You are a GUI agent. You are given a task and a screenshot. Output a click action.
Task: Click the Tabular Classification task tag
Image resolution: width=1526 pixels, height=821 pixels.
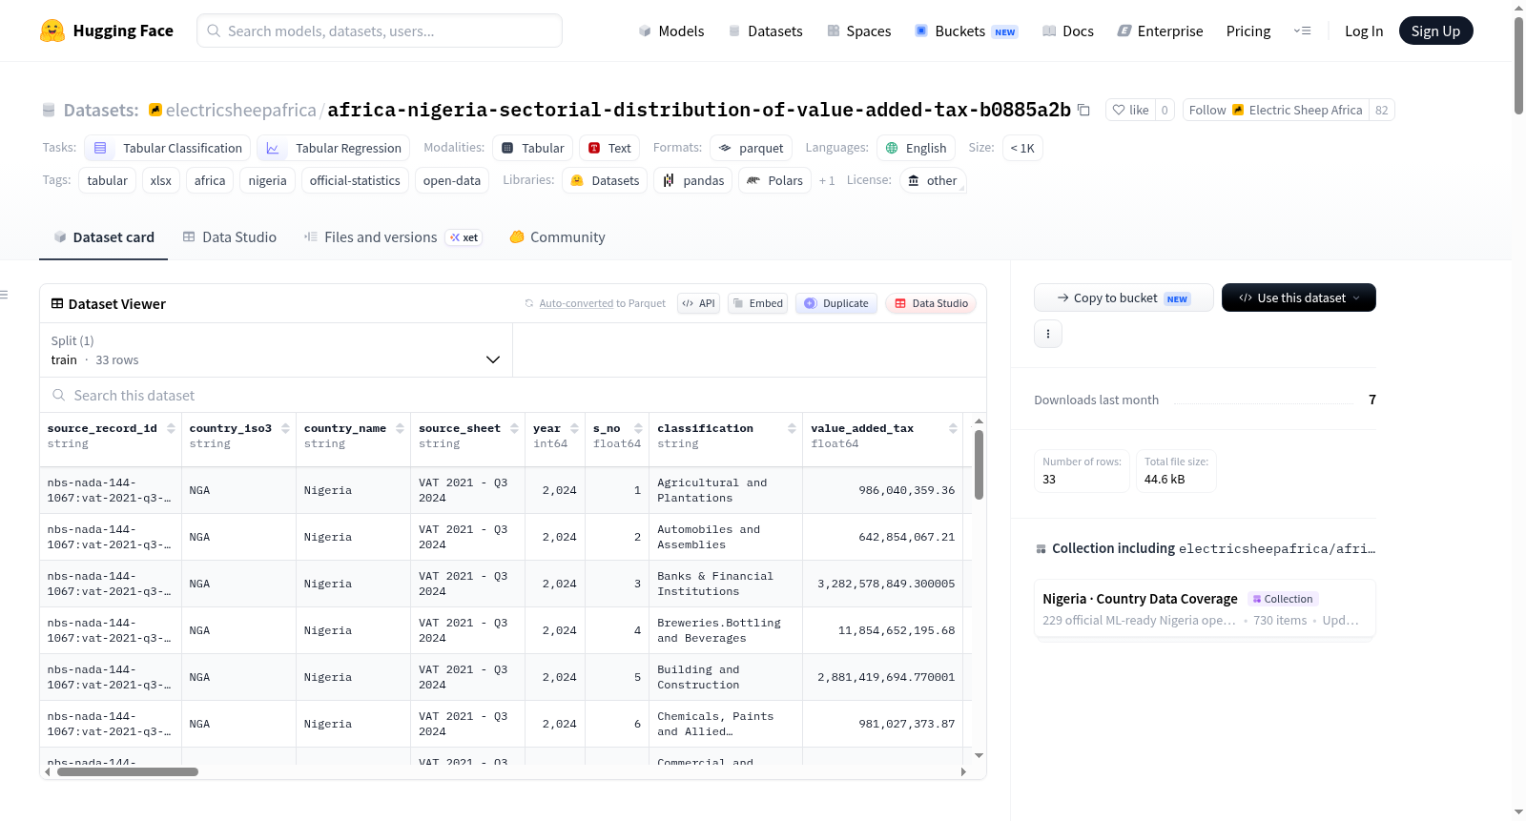coord(168,148)
